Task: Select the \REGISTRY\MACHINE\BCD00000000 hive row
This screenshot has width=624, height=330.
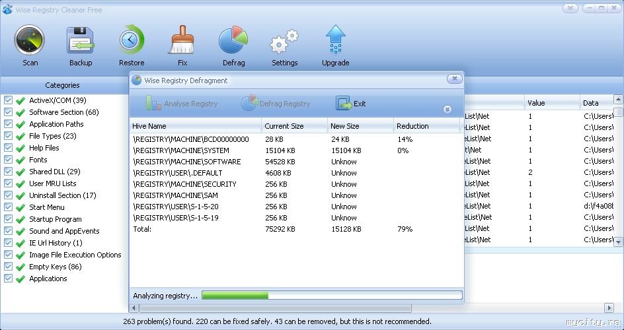Action: 296,139
